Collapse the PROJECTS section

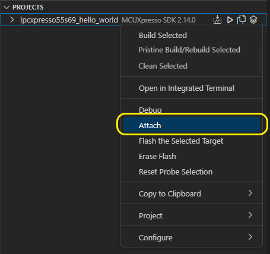point(7,7)
